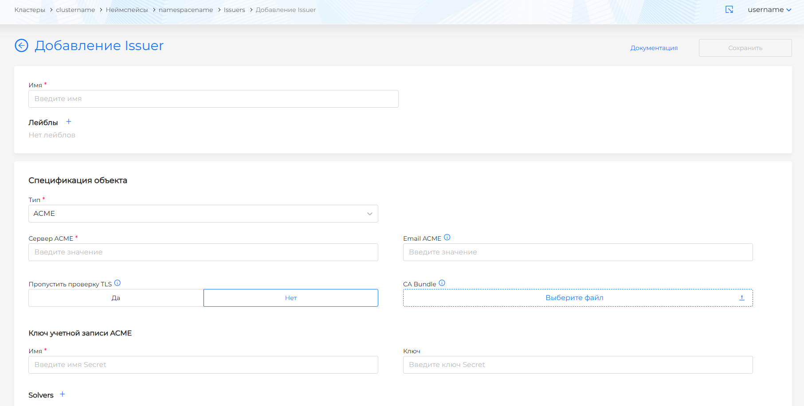This screenshot has width=804, height=406.
Task: Show info tooltip for Email ACME
Action: [x=447, y=238]
